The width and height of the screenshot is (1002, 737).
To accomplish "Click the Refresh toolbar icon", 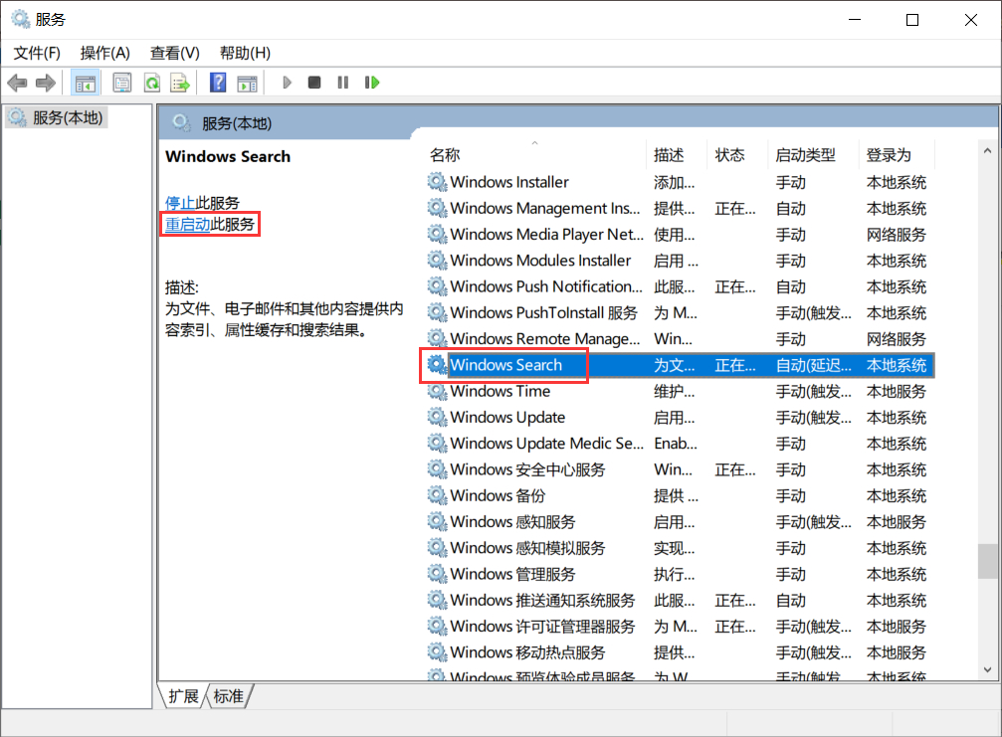I will 152,83.
